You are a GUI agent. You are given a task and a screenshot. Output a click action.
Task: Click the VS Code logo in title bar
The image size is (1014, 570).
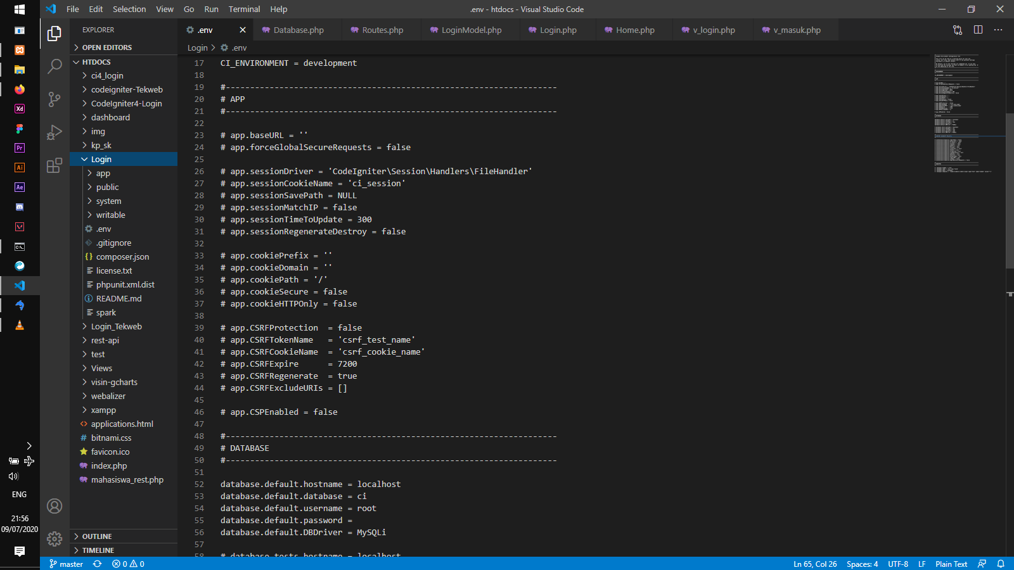click(x=51, y=9)
